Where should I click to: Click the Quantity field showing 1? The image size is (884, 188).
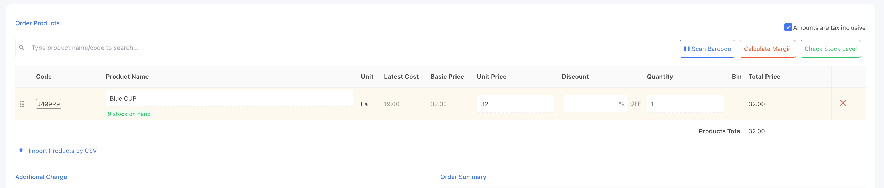click(685, 104)
